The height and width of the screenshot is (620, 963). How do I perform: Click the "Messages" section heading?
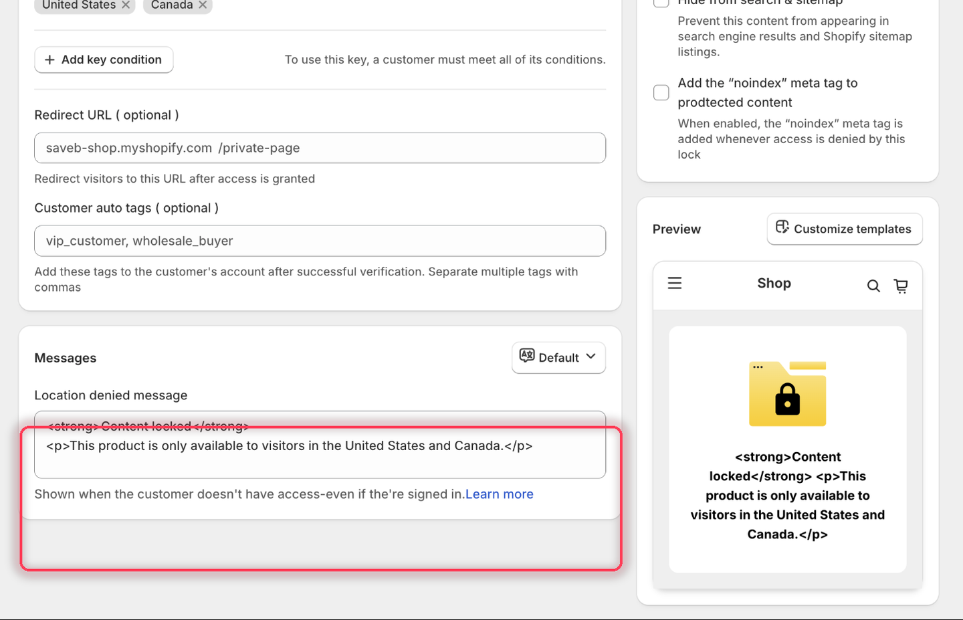pyautogui.click(x=66, y=358)
